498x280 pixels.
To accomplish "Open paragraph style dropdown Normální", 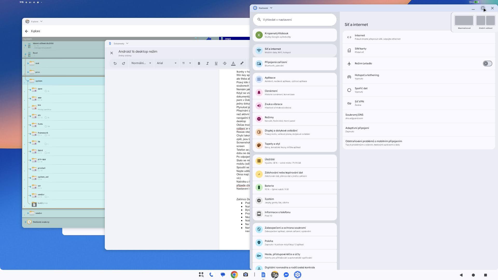I will [x=141, y=63].
